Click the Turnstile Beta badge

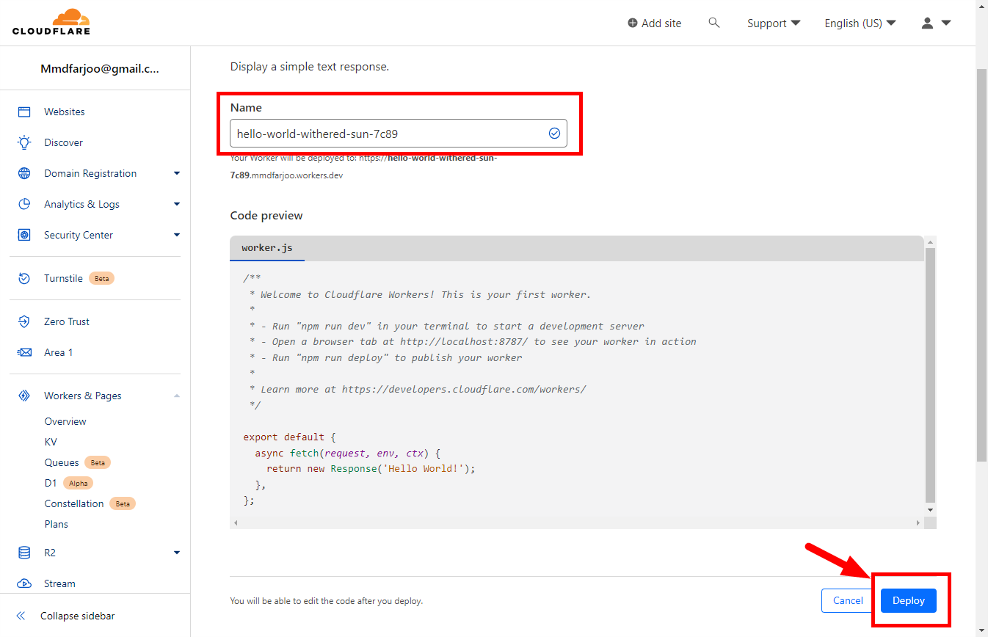coord(101,278)
